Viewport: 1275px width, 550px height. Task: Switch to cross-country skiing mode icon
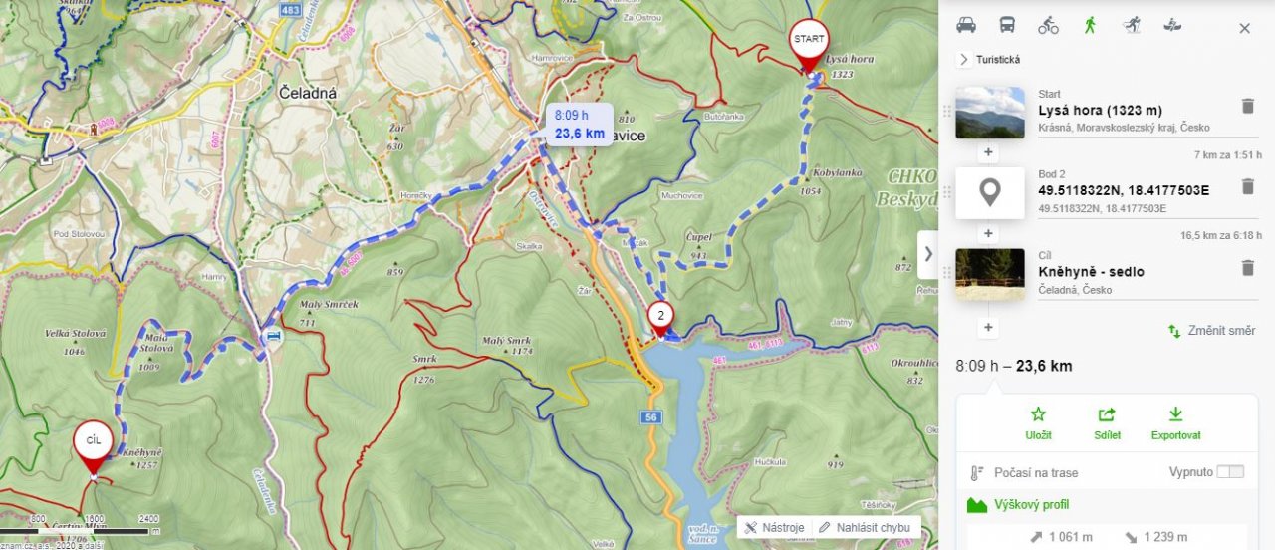(1132, 26)
